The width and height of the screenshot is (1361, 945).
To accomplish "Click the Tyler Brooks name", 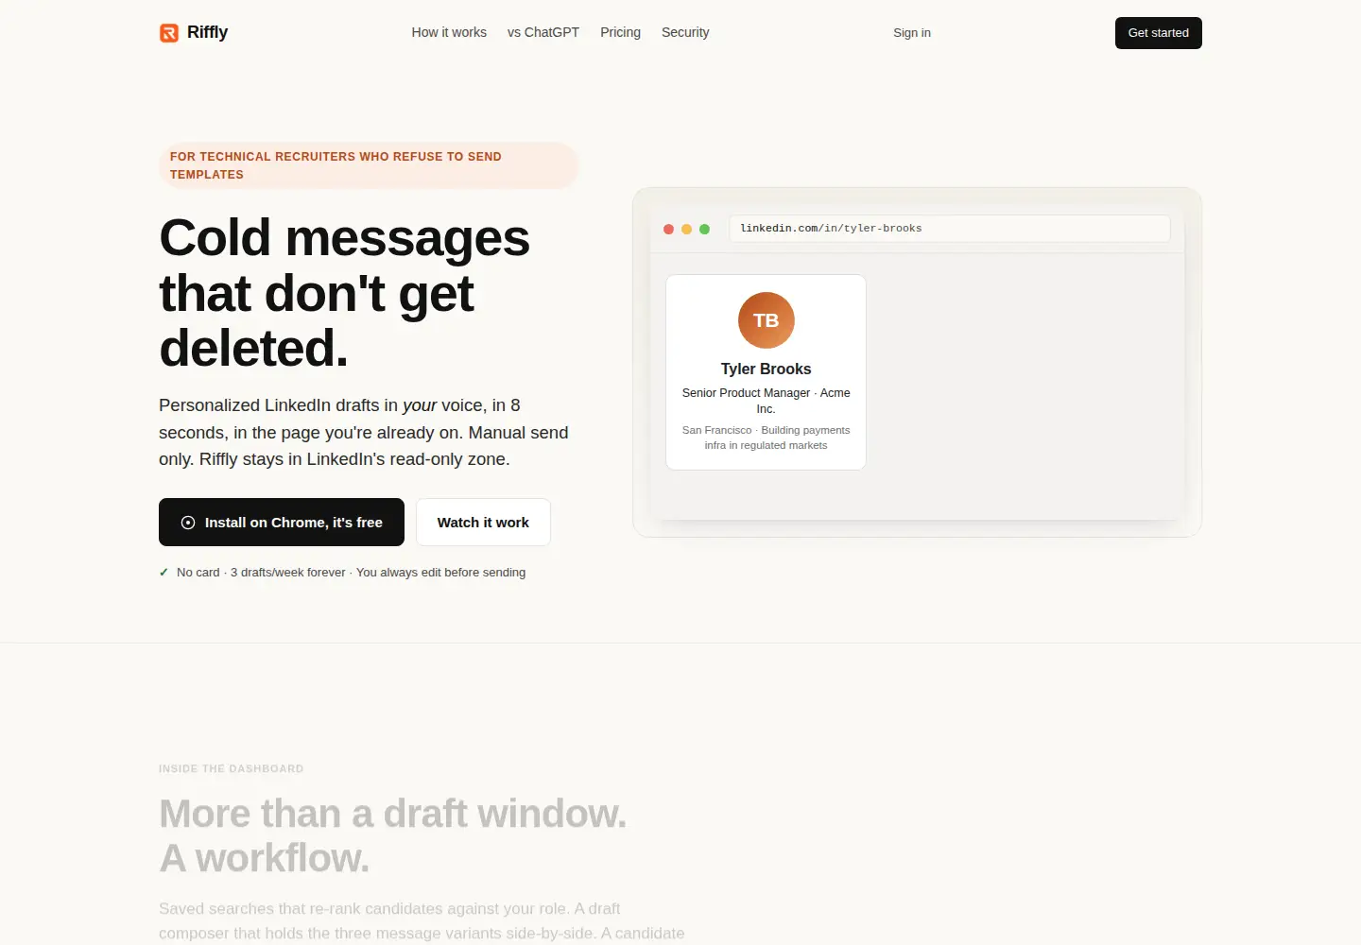I will tap(767, 369).
